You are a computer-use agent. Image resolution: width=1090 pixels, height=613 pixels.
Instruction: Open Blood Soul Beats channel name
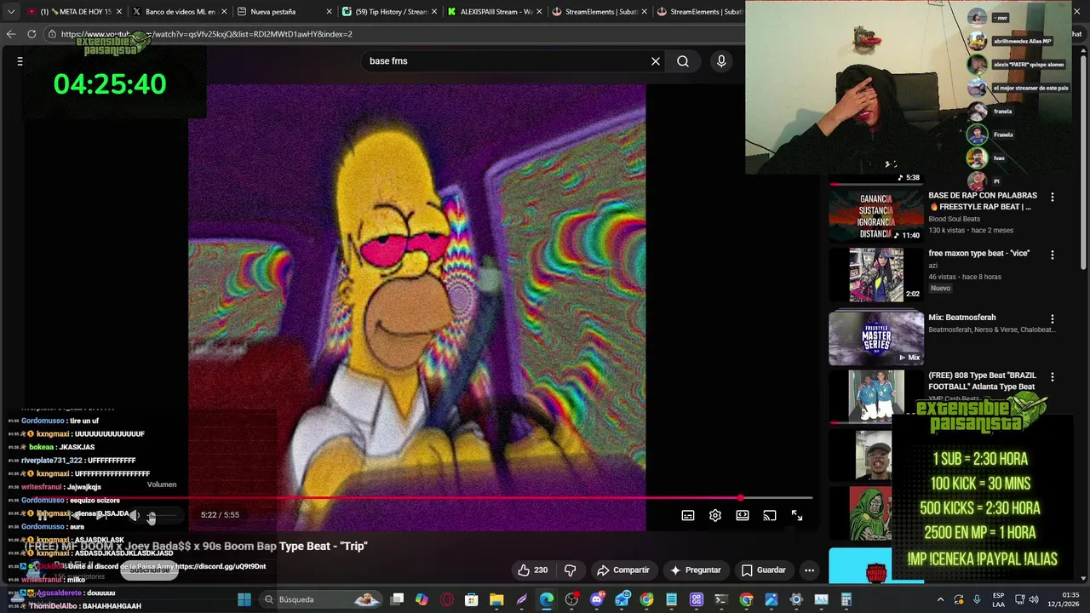coord(954,219)
